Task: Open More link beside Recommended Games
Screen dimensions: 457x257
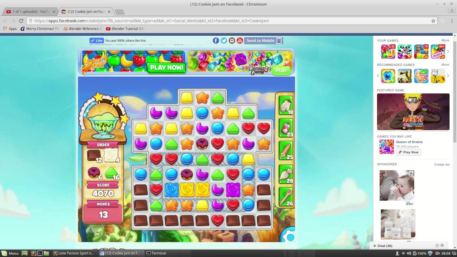Action: pos(445,65)
